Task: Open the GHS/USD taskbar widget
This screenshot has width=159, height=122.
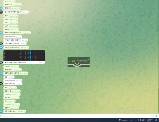Action: coord(126,120)
